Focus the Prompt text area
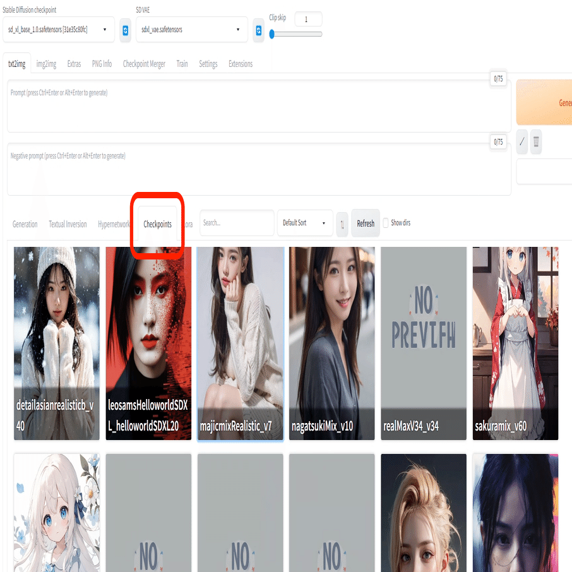The width and height of the screenshot is (572, 572). click(x=259, y=106)
